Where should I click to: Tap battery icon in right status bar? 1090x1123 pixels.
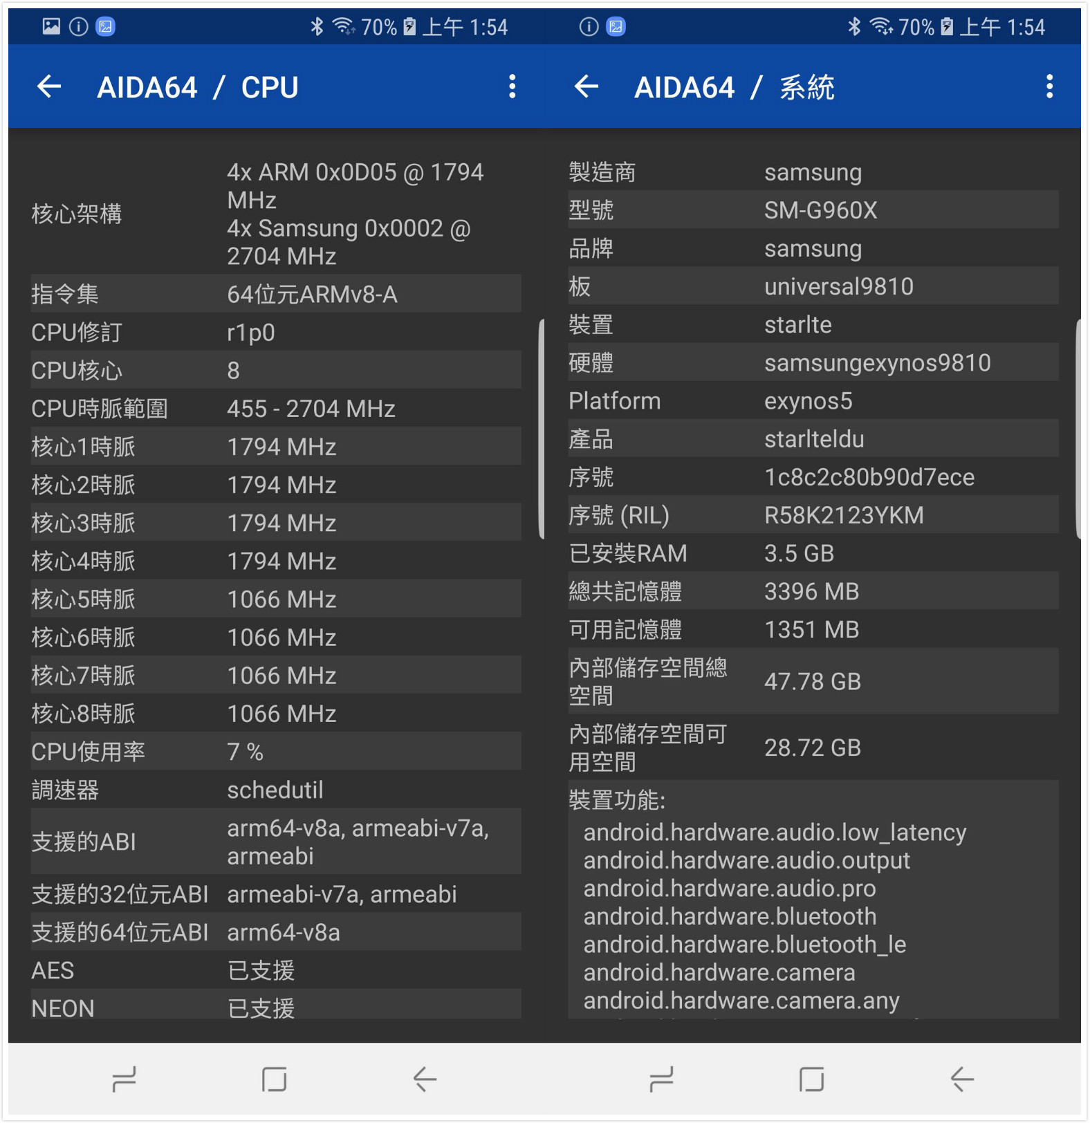(947, 27)
